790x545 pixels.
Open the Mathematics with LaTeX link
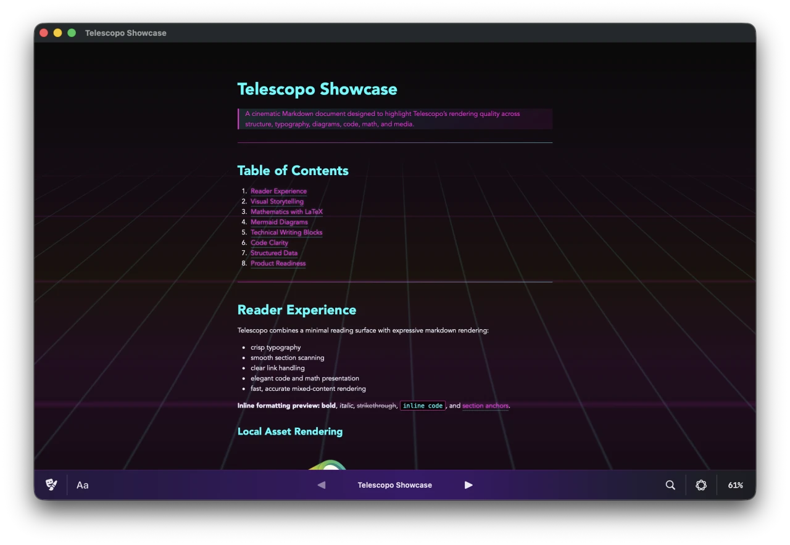tap(286, 211)
